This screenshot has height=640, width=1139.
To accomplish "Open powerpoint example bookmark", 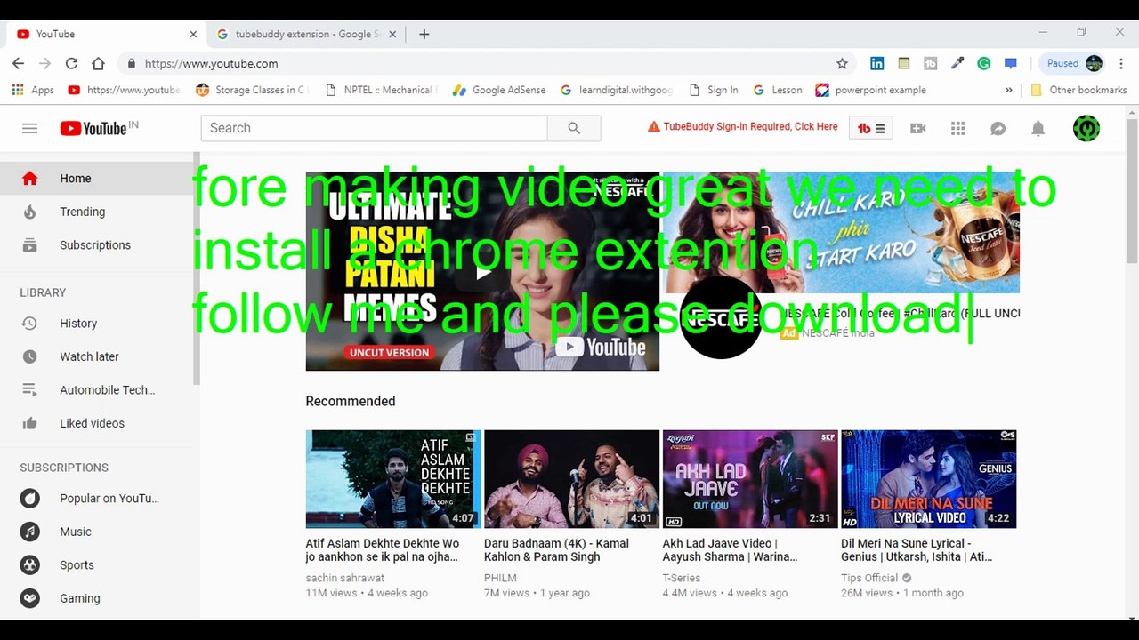I will pyautogui.click(x=871, y=90).
